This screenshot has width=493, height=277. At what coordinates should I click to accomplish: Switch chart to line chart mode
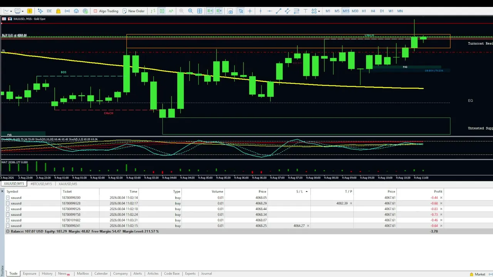point(171,11)
